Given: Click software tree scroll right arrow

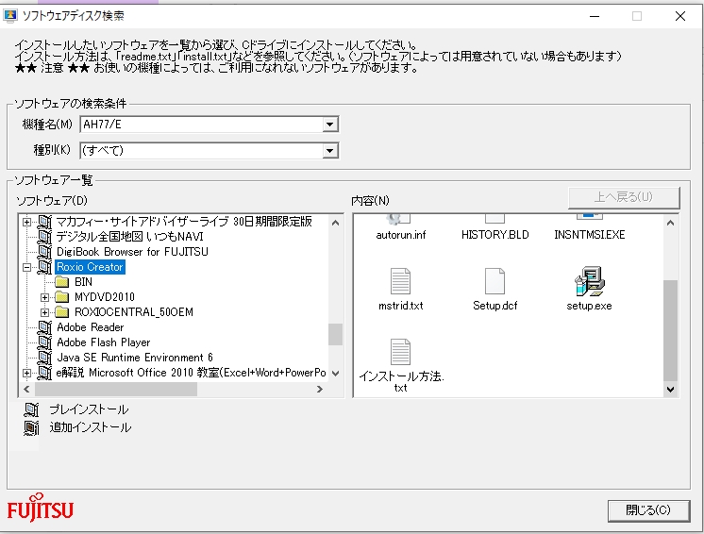Looking at the screenshot, I should tap(320, 389).
